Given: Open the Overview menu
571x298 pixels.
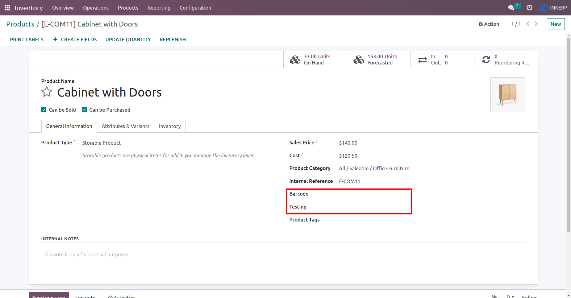Looking at the screenshot, I should point(63,8).
